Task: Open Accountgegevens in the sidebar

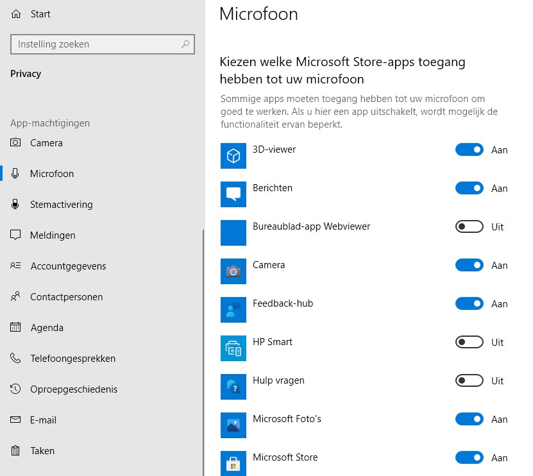Action: pyautogui.click(x=101, y=266)
